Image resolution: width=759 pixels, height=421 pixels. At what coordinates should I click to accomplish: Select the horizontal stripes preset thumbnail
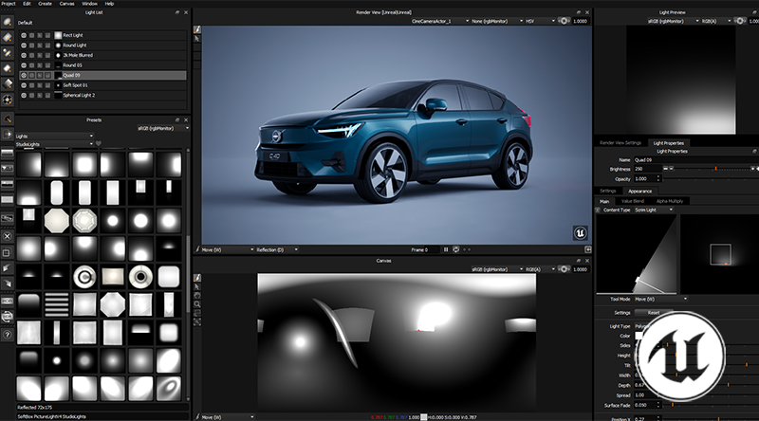[57, 305]
